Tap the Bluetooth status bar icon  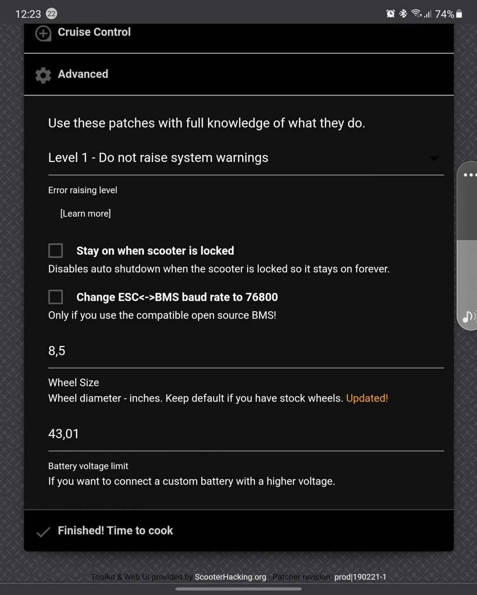point(403,14)
